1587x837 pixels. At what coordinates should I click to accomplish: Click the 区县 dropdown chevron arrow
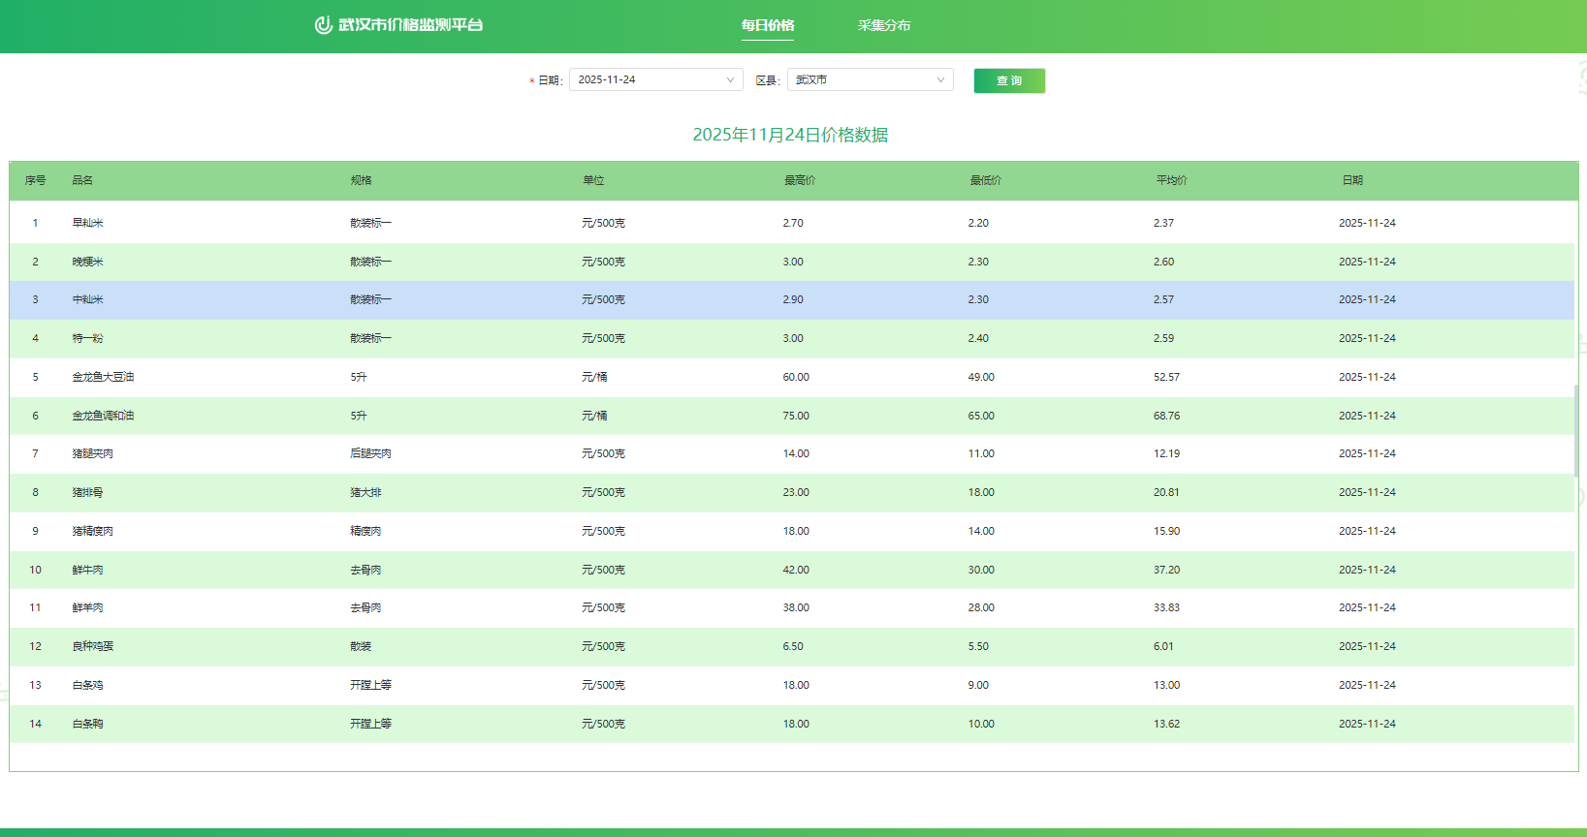click(x=940, y=80)
